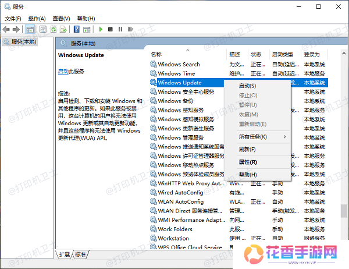Click the 启动 link in description pane
Viewport: 349px width, 269px height.
tap(63, 71)
